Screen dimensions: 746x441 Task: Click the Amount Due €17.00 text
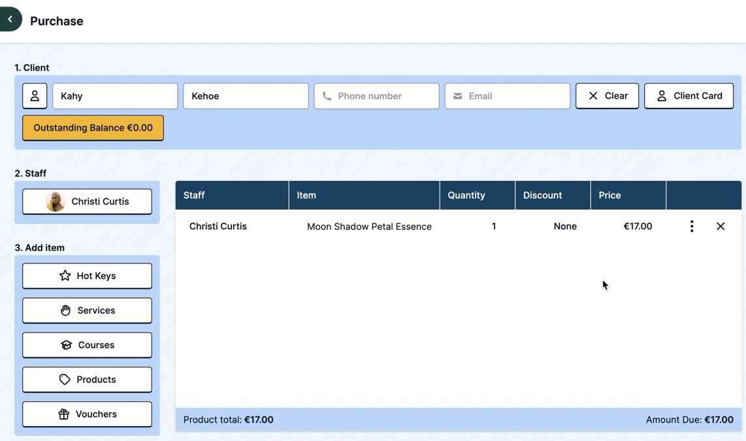pos(689,419)
